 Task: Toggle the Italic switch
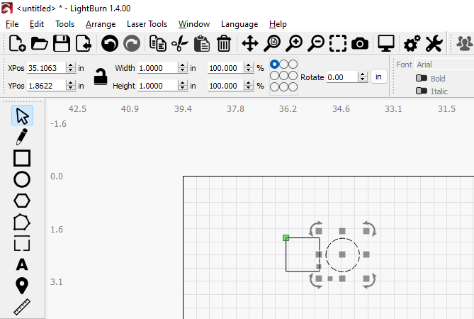click(x=422, y=91)
